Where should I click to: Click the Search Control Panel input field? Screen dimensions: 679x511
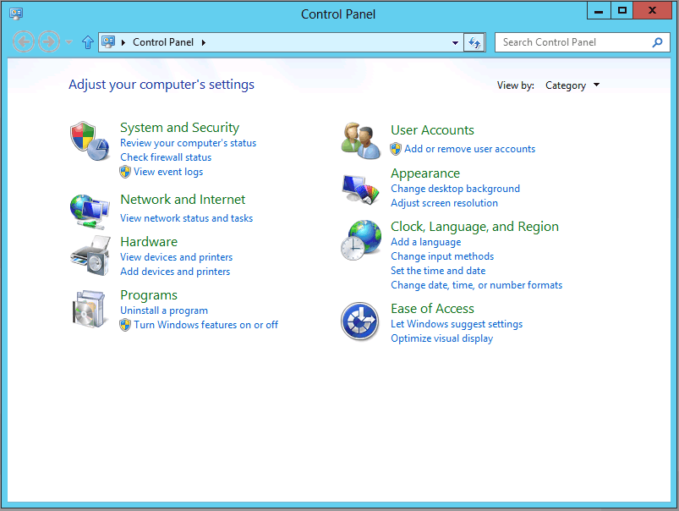(x=573, y=42)
